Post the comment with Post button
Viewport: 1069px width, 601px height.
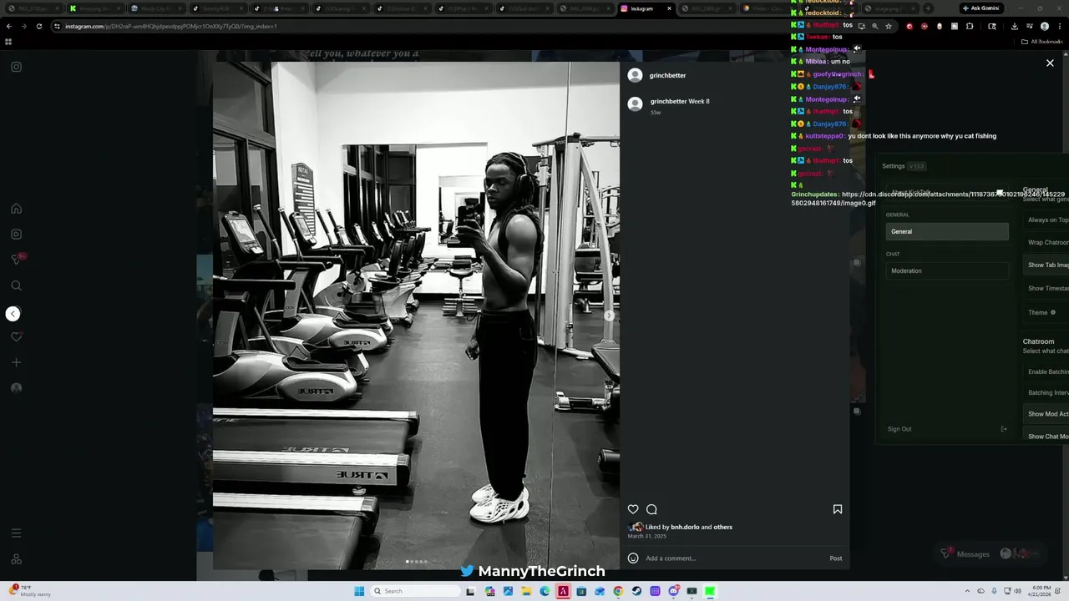(836, 558)
